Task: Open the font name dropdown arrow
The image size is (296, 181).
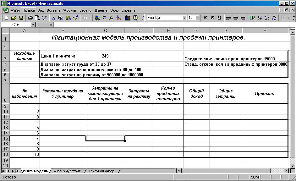Action: click(x=184, y=18)
